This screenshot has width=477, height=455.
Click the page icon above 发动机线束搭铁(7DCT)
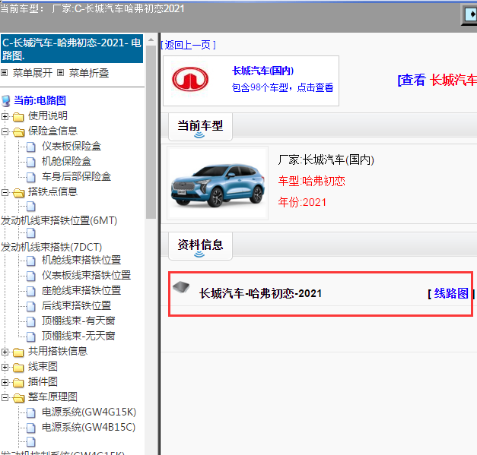(x=30, y=233)
